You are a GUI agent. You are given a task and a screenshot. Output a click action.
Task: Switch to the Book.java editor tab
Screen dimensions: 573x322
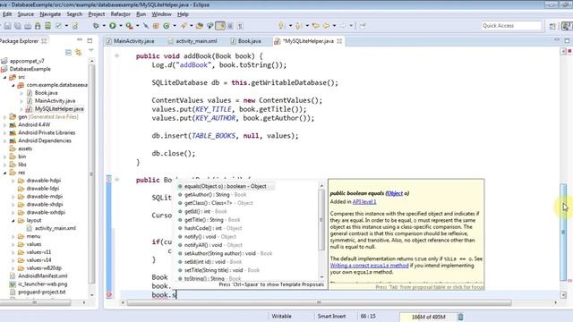(250, 41)
